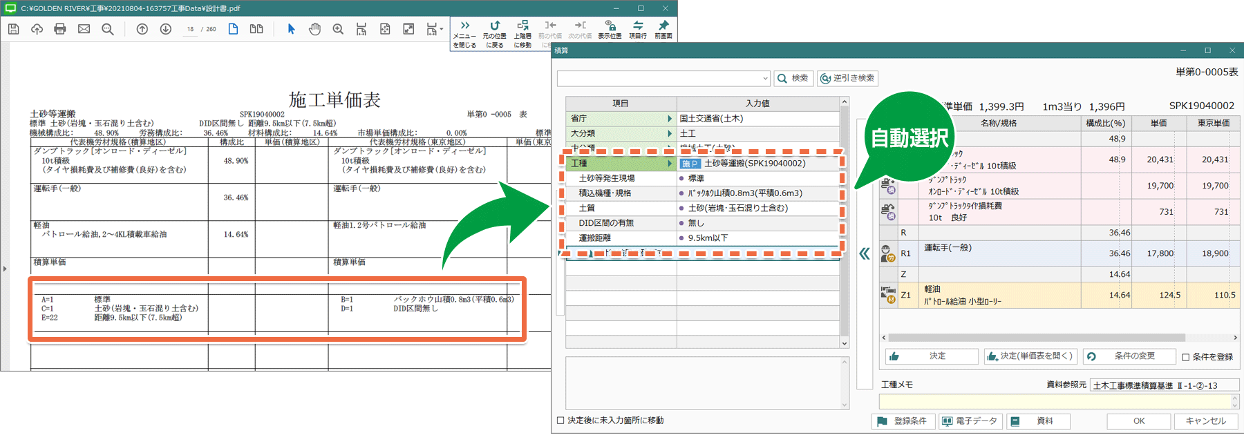
Task: Click 次の代価 toolbar button
Action: coord(580,30)
